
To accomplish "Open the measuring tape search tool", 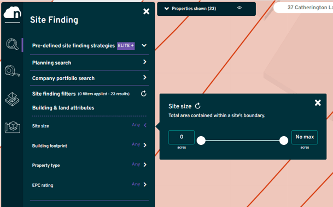I will point(13,71).
